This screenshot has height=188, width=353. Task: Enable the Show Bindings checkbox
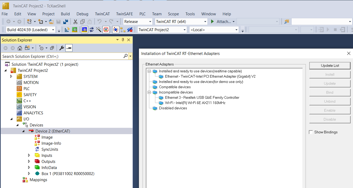tap(311, 132)
